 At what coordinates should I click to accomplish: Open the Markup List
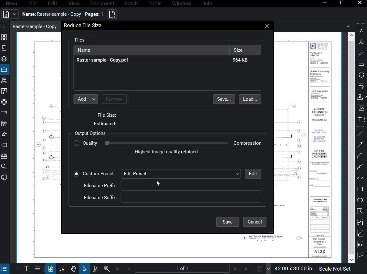(x=4, y=268)
